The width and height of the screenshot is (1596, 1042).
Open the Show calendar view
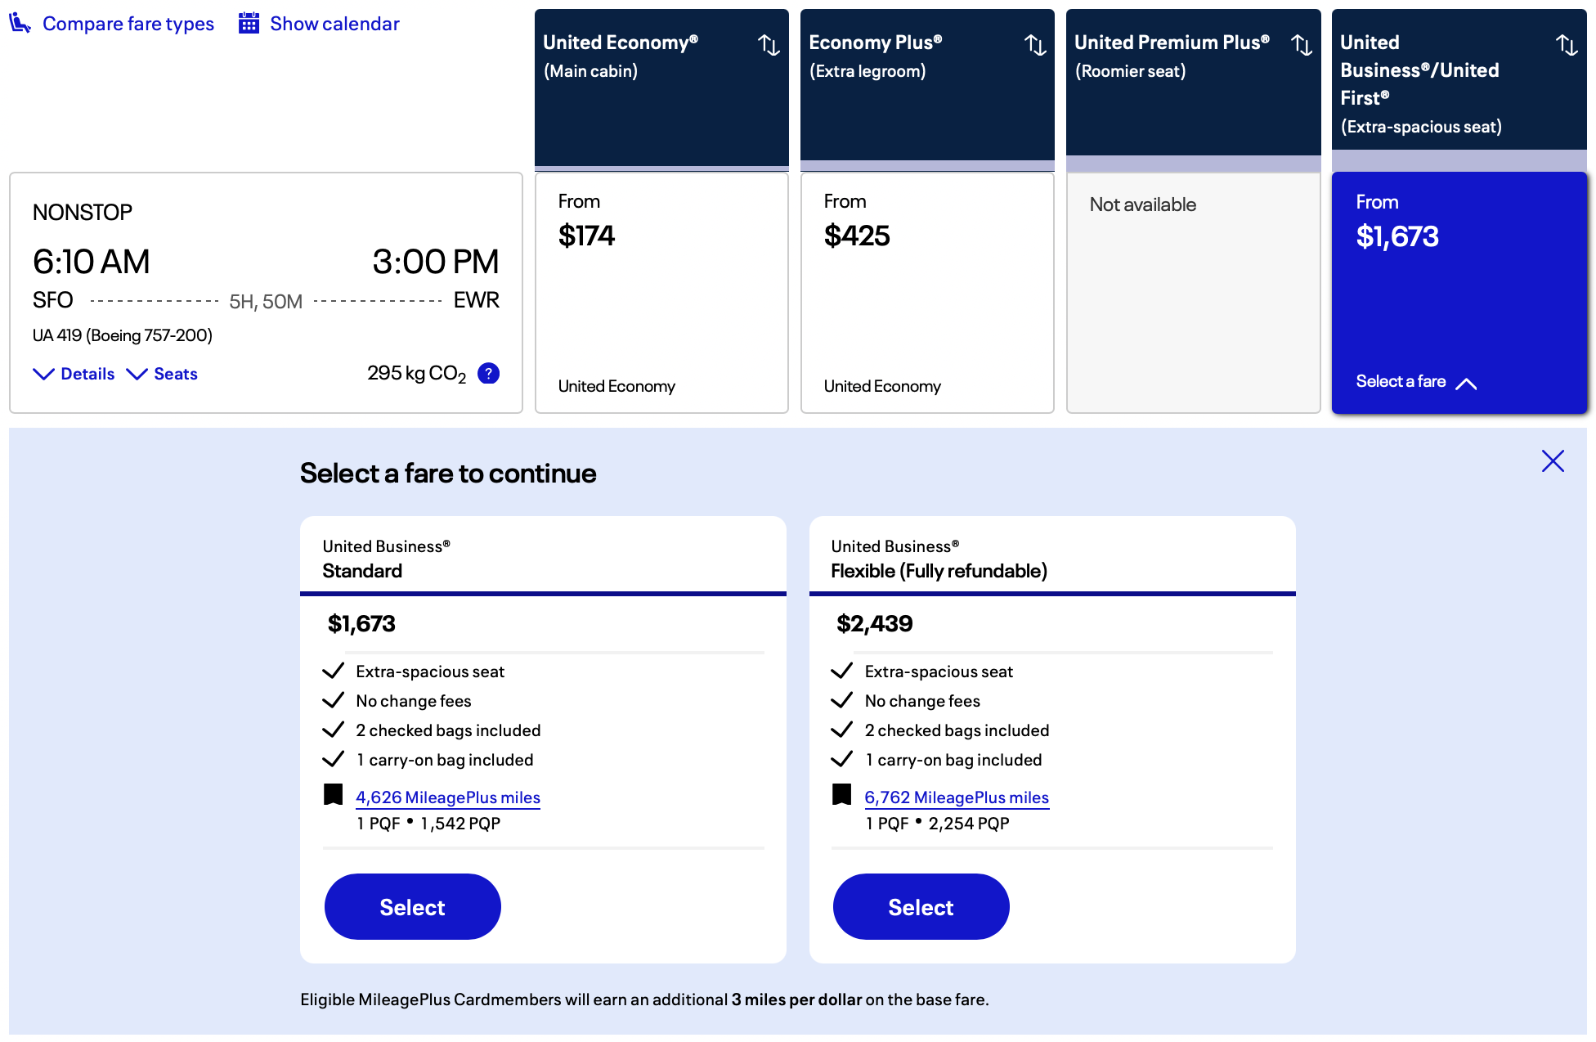(334, 23)
